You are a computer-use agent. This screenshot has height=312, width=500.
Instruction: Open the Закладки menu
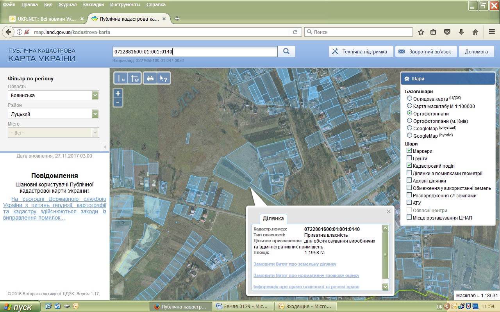(x=93, y=5)
